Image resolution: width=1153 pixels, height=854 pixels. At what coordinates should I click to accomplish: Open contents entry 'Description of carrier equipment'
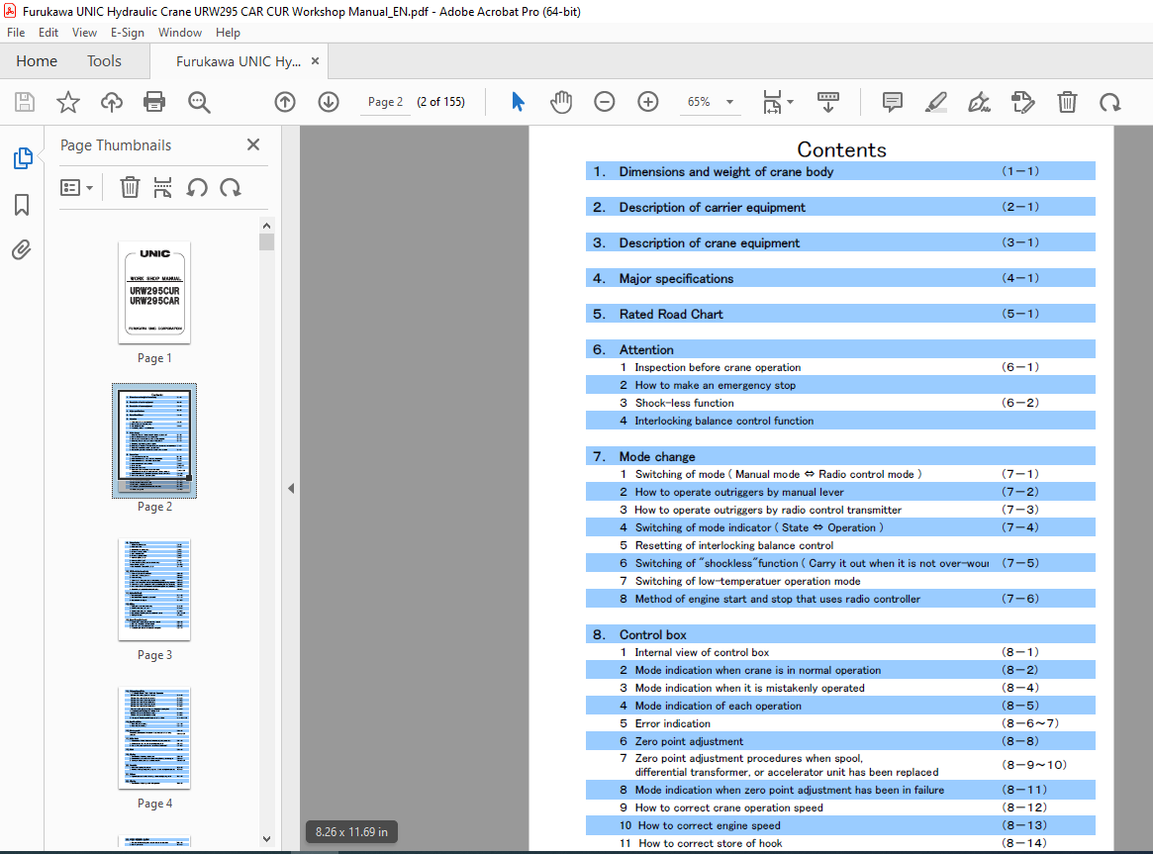point(840,207)
